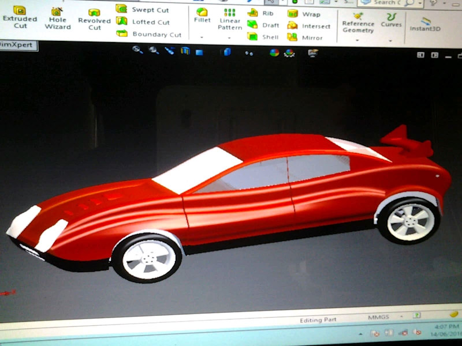Select the Intersect feature
The image size is (462, 346).
coord(313,25)
